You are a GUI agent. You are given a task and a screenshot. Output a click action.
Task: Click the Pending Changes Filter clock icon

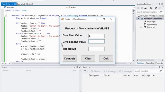click(151, 8)
